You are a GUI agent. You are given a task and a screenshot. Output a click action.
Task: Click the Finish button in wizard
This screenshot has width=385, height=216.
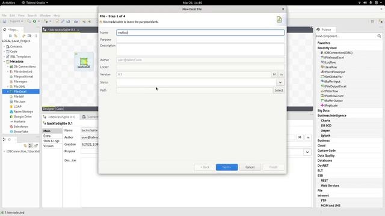point(273,167)
